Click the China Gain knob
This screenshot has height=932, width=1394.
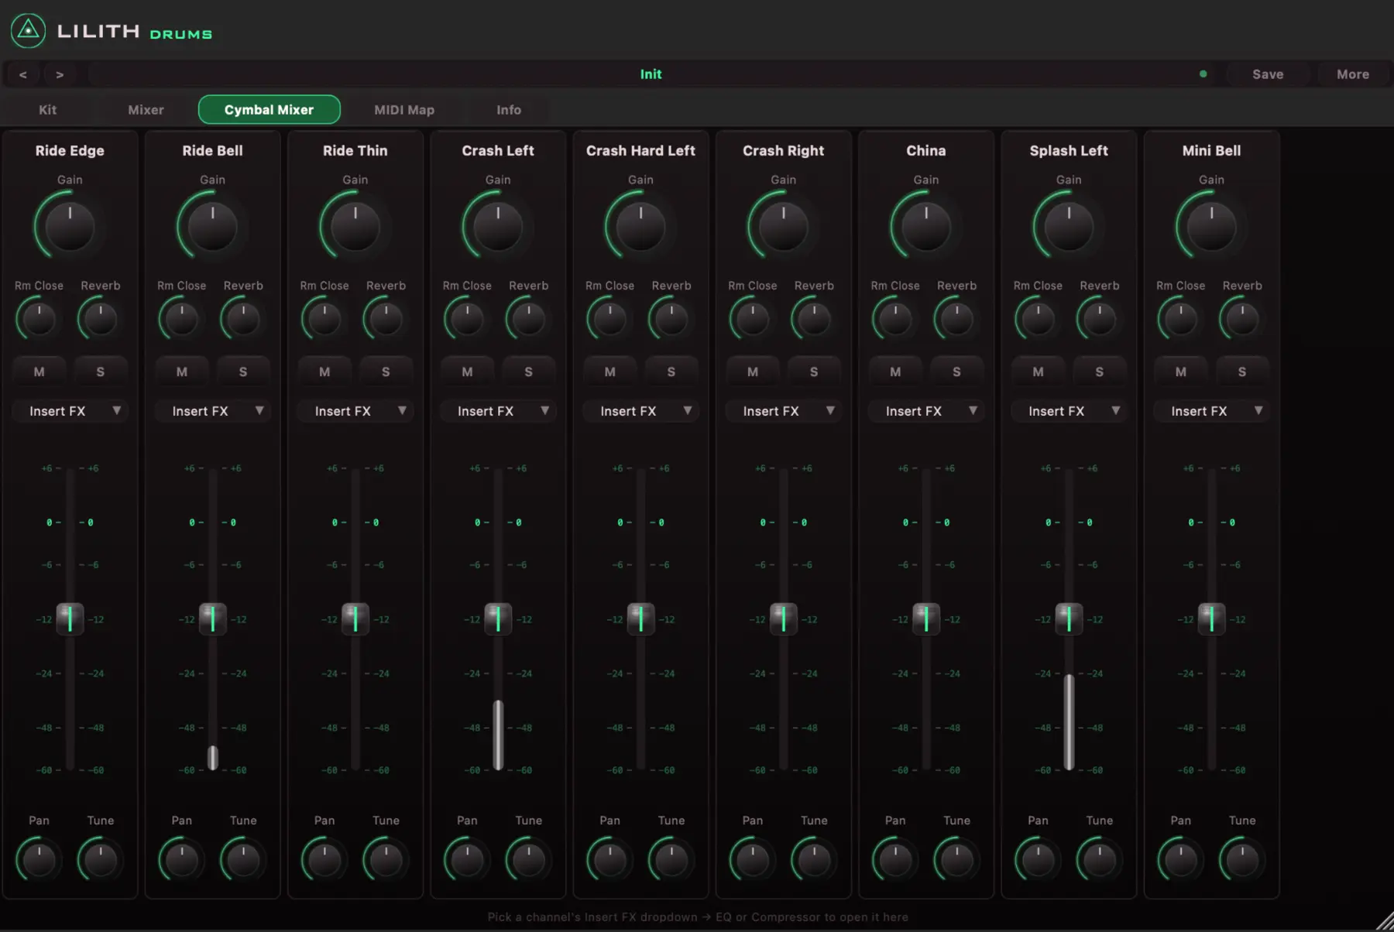[x=926, y=227]
